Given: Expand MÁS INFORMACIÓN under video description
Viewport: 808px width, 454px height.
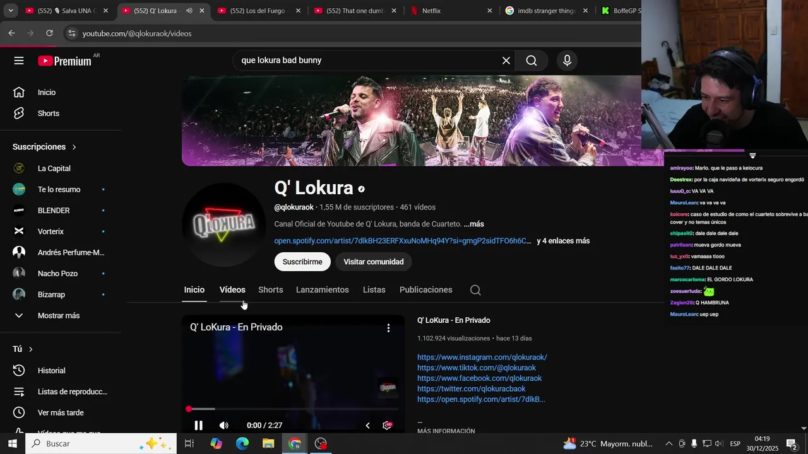Looking at the screenshot, I should pos(446,431).
